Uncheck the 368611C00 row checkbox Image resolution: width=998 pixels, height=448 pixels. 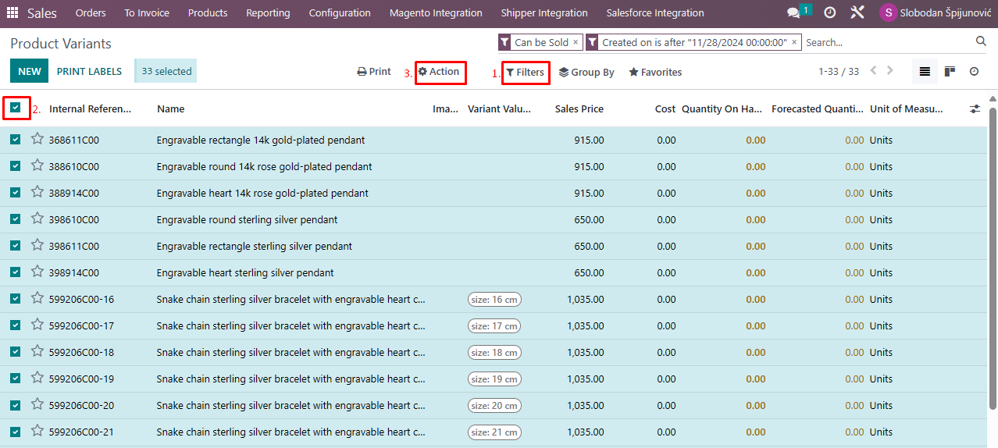pos(16,140)
